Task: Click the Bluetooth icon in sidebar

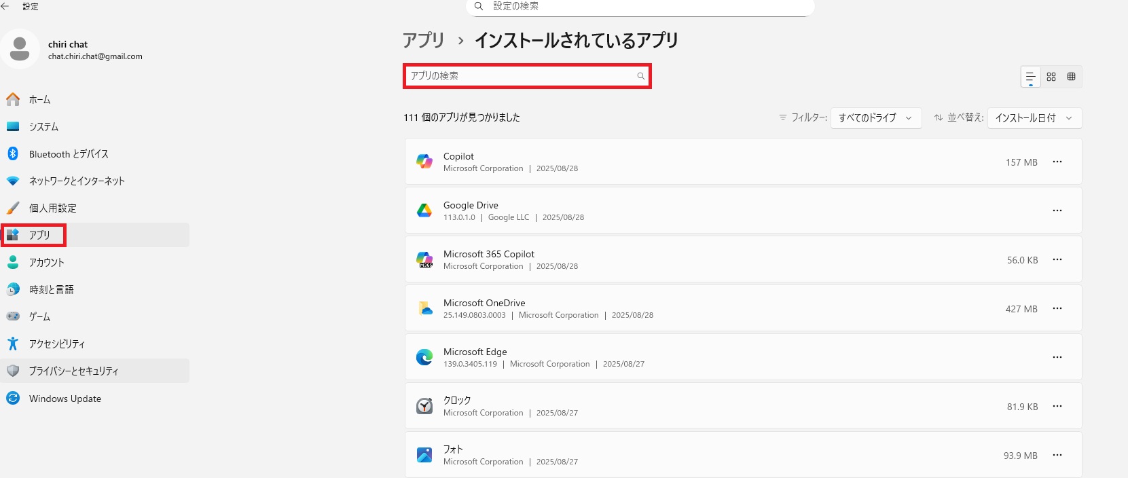Action: coord(13,153)
